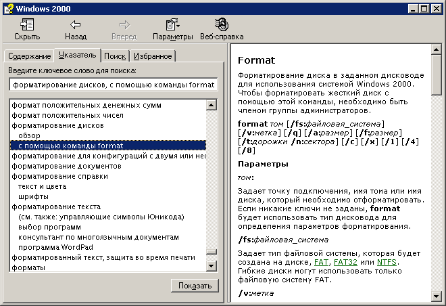The height and width of the screenshot is (306, 446).
Task: Open the Поиск tab
Action: 115,56
